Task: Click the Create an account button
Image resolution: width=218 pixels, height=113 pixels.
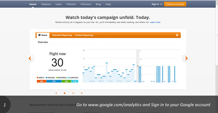Action: [x=175, y=4]
